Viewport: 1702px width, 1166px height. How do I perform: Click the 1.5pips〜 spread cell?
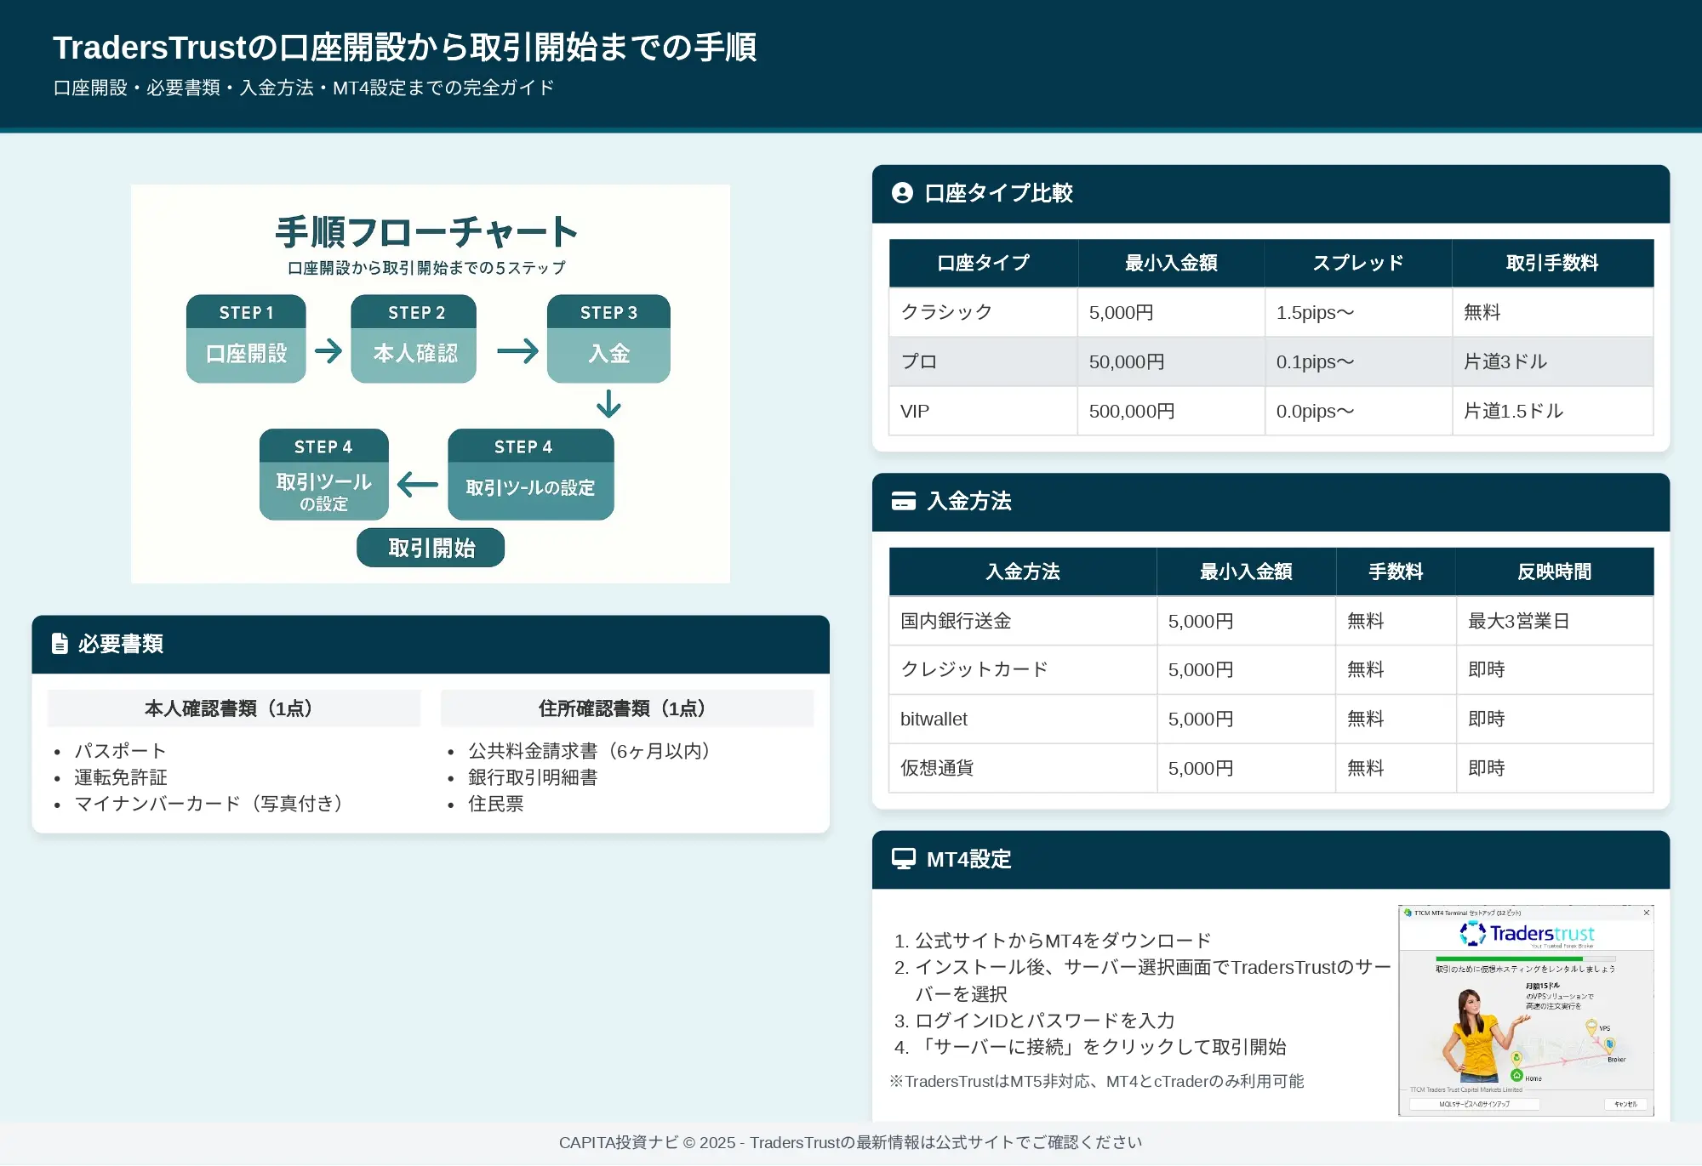[x=1358, y=312]
